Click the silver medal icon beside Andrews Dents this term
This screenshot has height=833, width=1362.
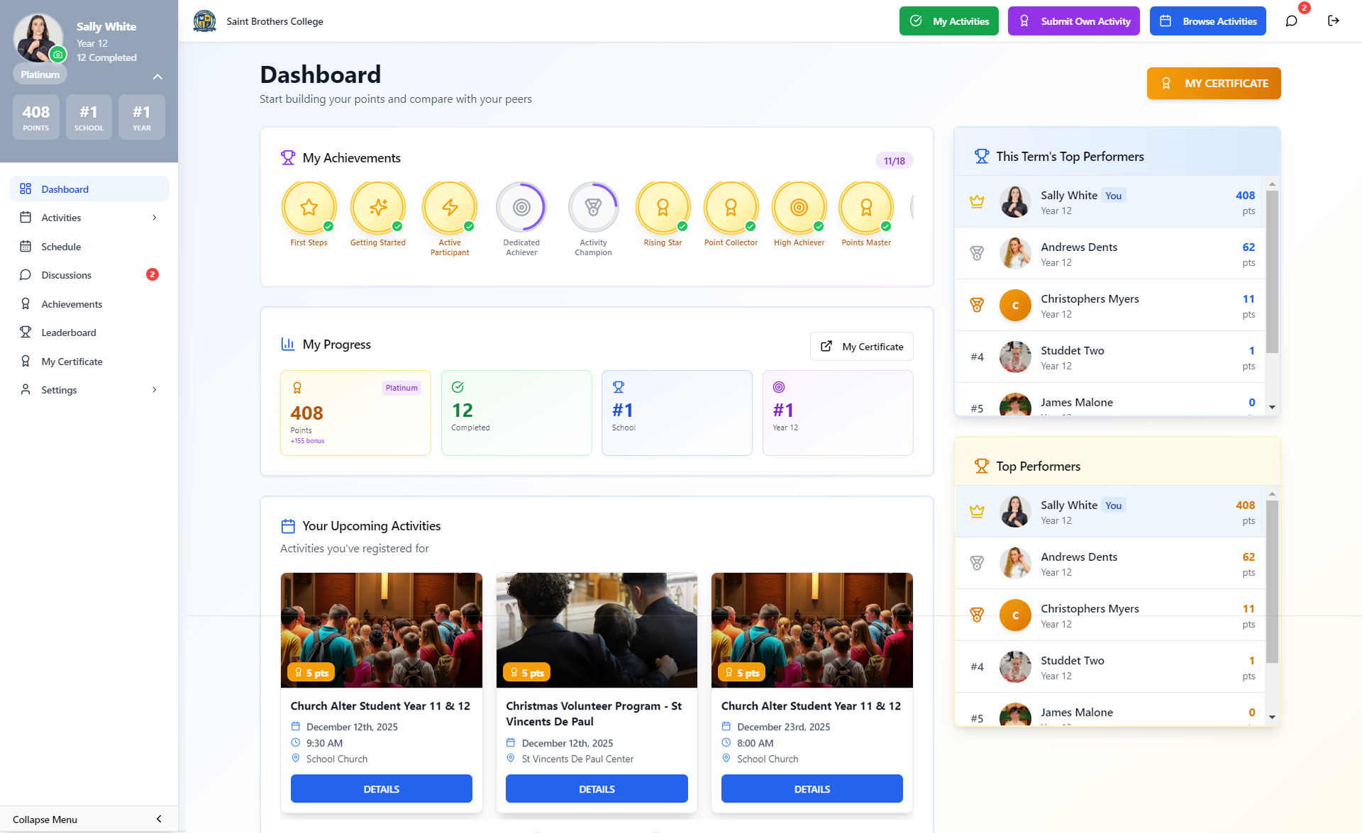tap(977, 253)
